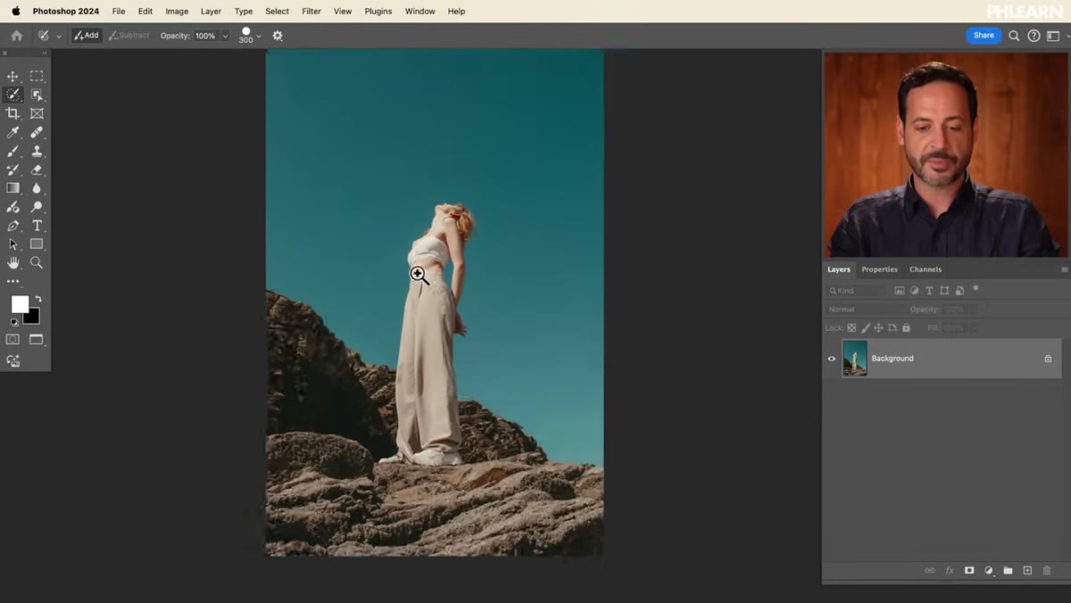The width and height of the screenshot is (1071, 603).
Task: Open the File menu
Action: [119, 12]
